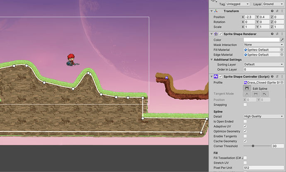Click the Scale X field

click(250, 27)
